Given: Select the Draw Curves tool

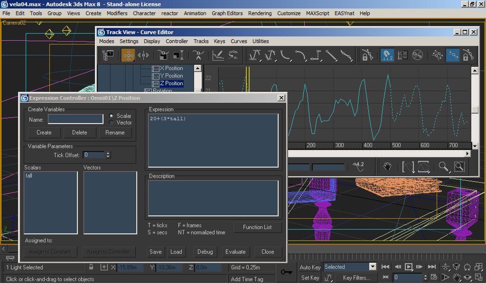Looking at the screenshot, I should (218, 55).
